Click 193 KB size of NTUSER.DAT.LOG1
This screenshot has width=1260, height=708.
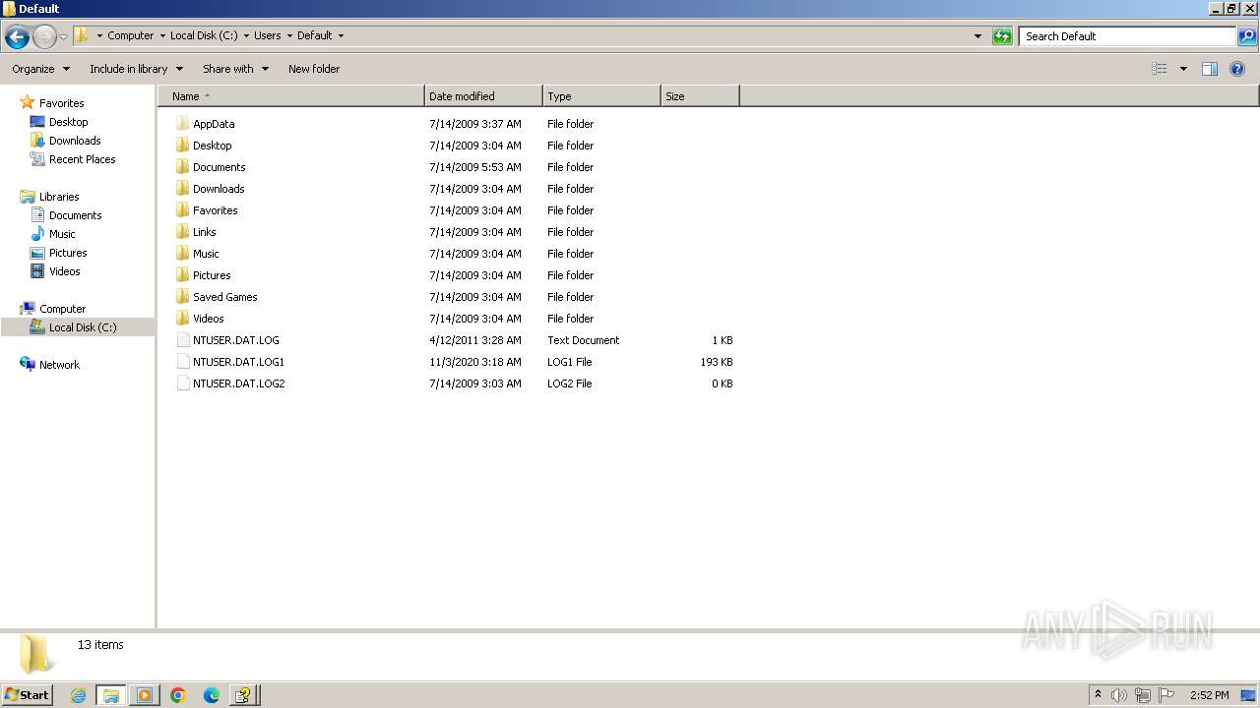[x=716, y=362]
